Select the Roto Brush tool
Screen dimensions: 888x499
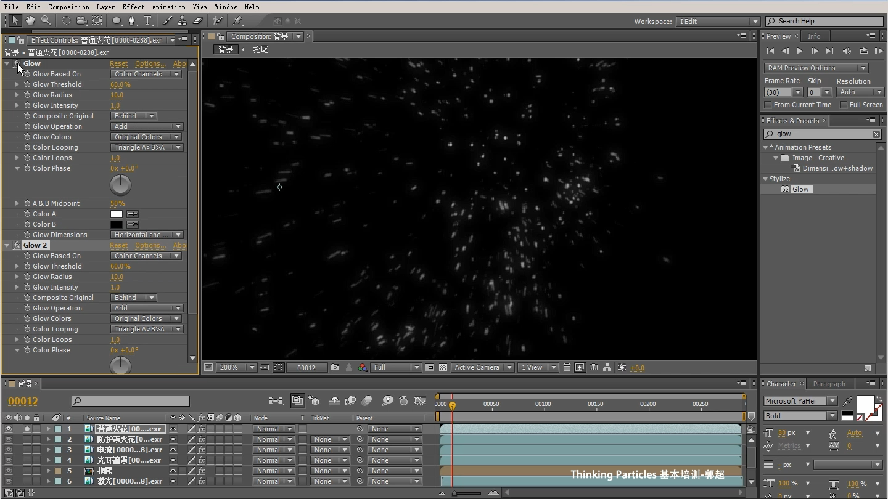click(x=218, y=21)
